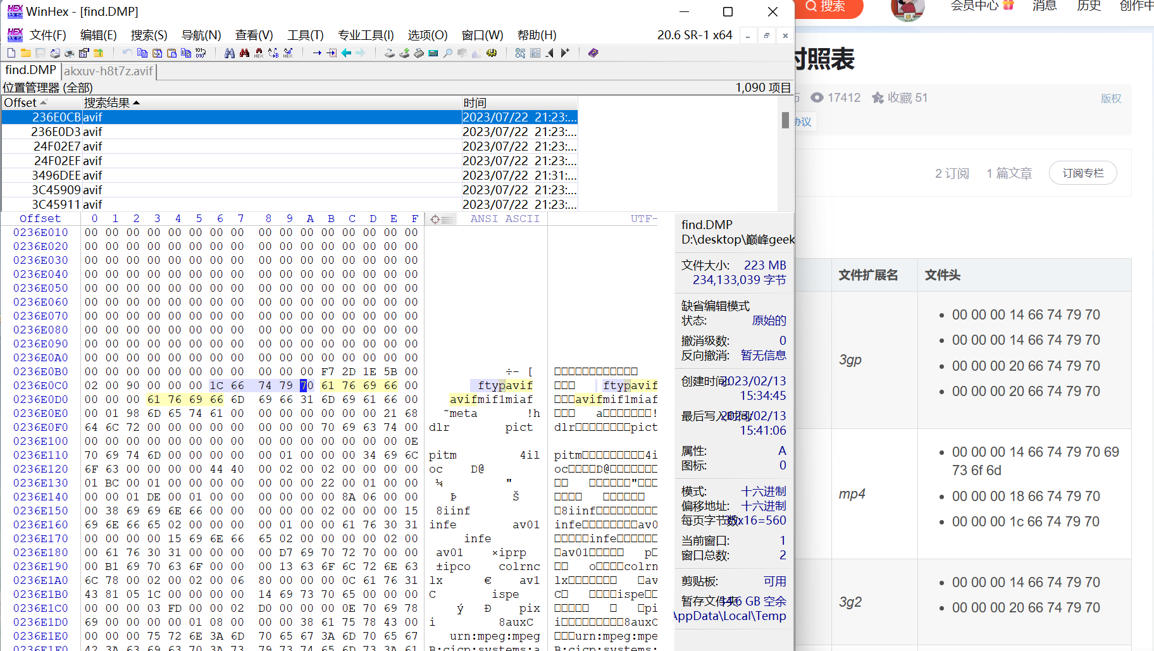Open the purple help book icon
This screenshot has width=1154, height=651.
(593, 53)
